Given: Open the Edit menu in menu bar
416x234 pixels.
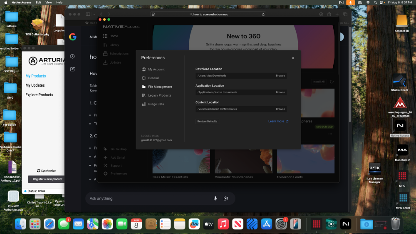Looking at the screenshot, I should [x=38, y=2].
